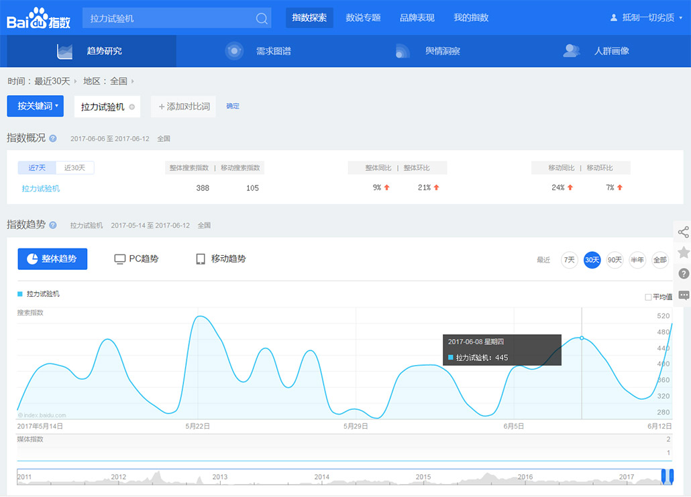Open the 按关键词 dropdown
The width and height of the screenshot is (691, 497).
[36, 106]
